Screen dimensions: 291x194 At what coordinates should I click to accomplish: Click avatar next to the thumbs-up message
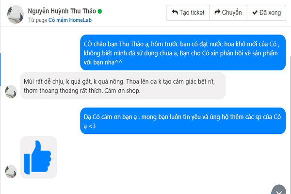(11, 172)
